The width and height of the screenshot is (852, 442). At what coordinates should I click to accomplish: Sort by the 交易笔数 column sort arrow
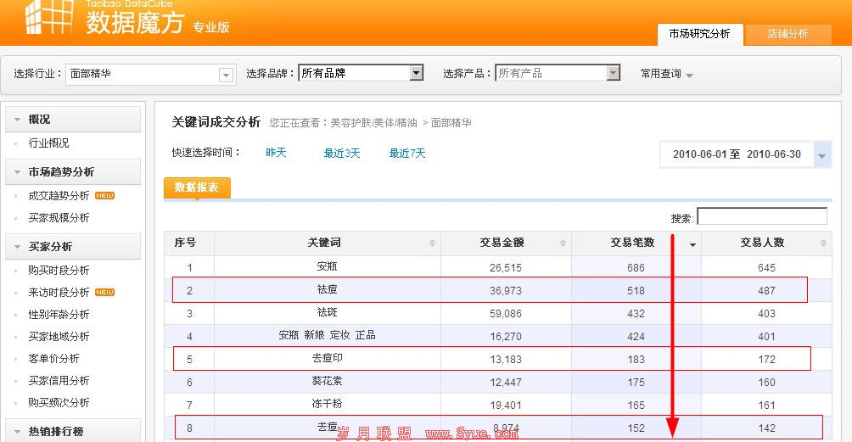tap(692, 244)
